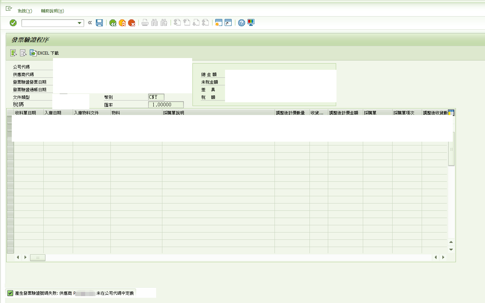Click the Save floppy disk icon

coord(99,23)
